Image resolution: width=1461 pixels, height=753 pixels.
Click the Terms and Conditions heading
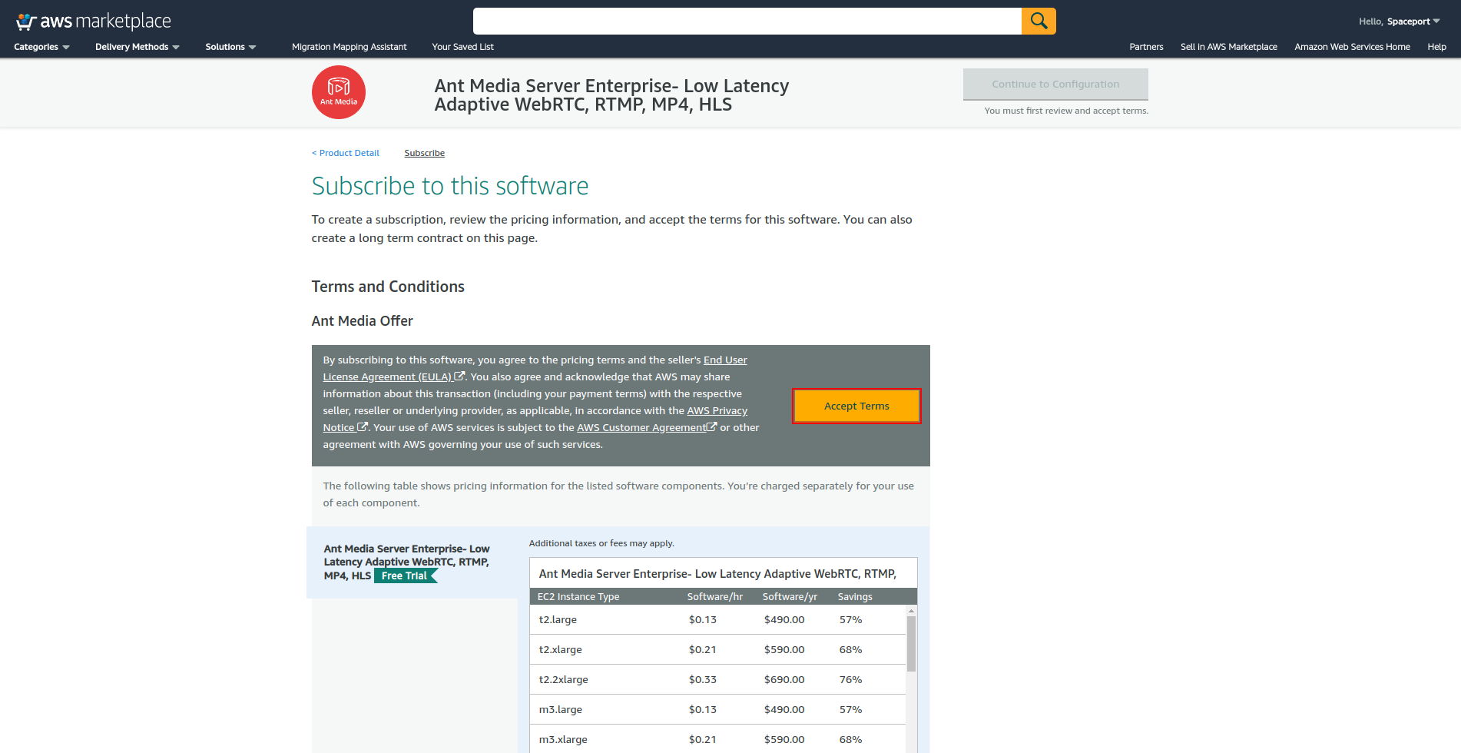click(388, 287)
